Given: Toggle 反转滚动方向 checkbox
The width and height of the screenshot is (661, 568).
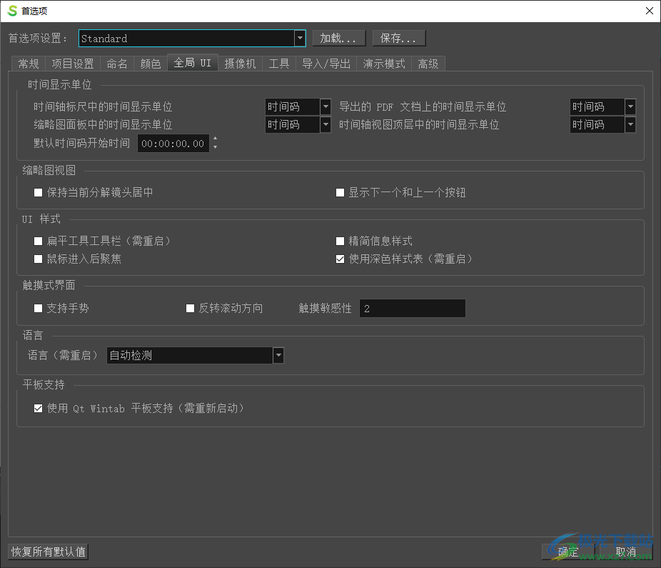Looking at the screenshot, I should point(190,309).
